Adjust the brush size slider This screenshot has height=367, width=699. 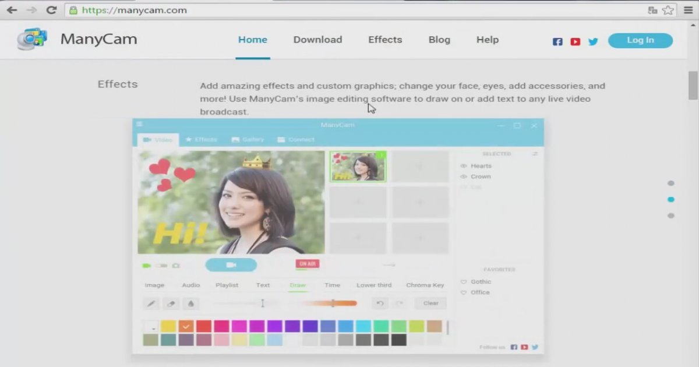(246, 303)
